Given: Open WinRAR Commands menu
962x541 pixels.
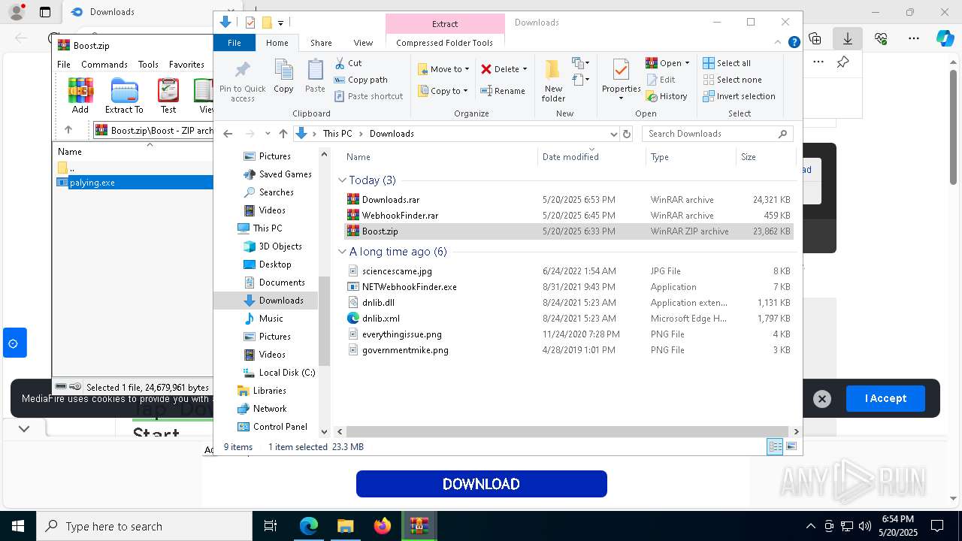Looking at the screenshot, I should [x=104, y=65].
